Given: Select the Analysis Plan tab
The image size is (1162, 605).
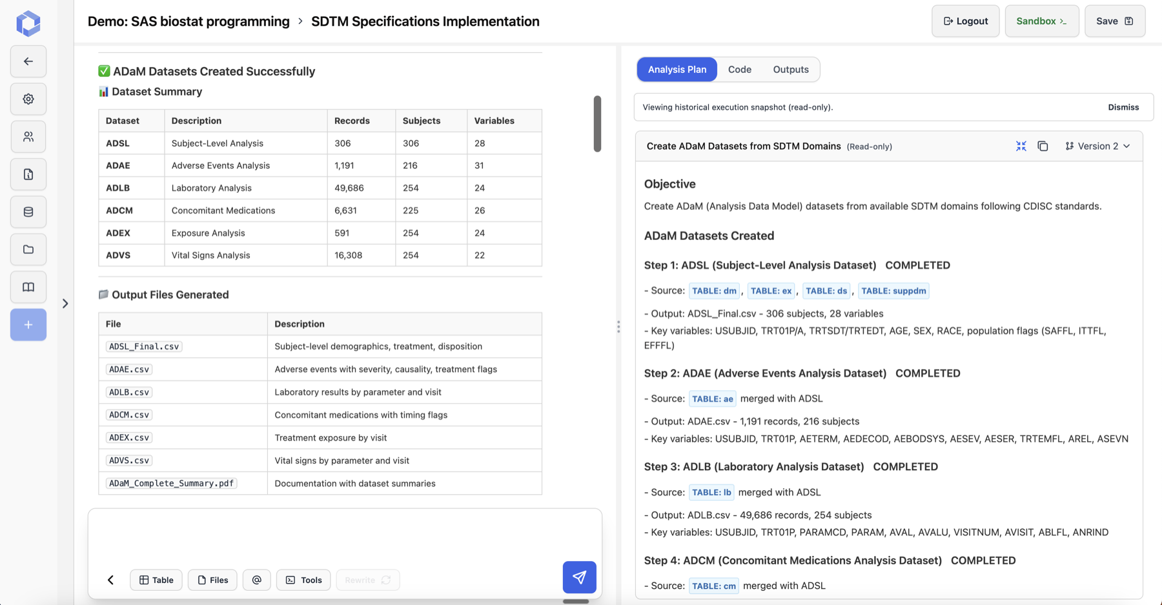Looking at the screenshot, I should point(677,70).
